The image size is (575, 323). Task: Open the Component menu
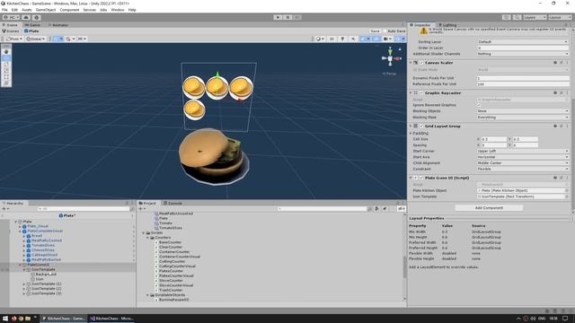click(69, 10)
